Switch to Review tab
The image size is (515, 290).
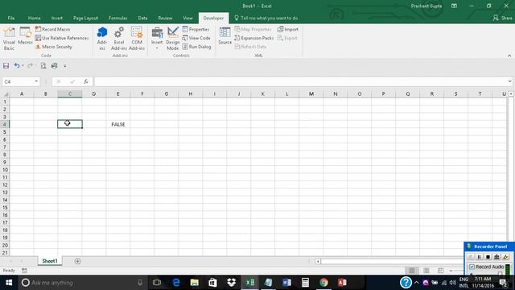(165, 18)
